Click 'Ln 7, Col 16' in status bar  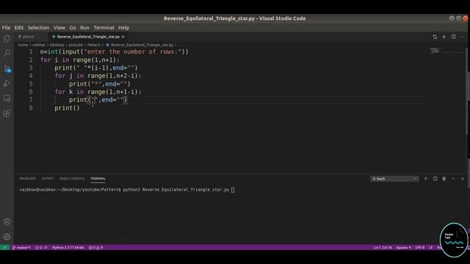(383, 248)
